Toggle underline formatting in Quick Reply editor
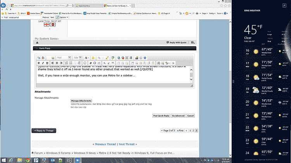Viewport: 291px width, 163px height. coord(47,63)
